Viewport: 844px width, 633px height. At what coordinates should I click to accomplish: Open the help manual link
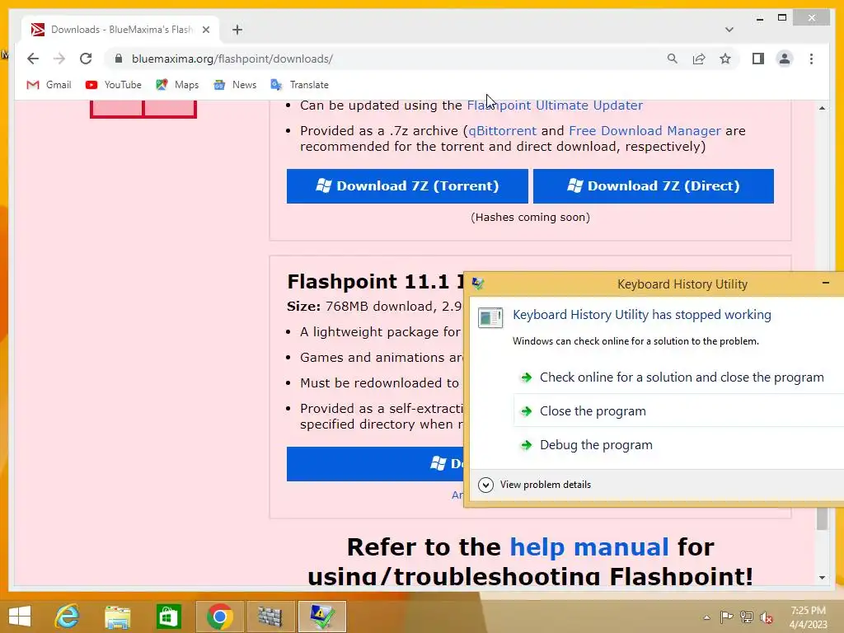[x=588, y=547]
